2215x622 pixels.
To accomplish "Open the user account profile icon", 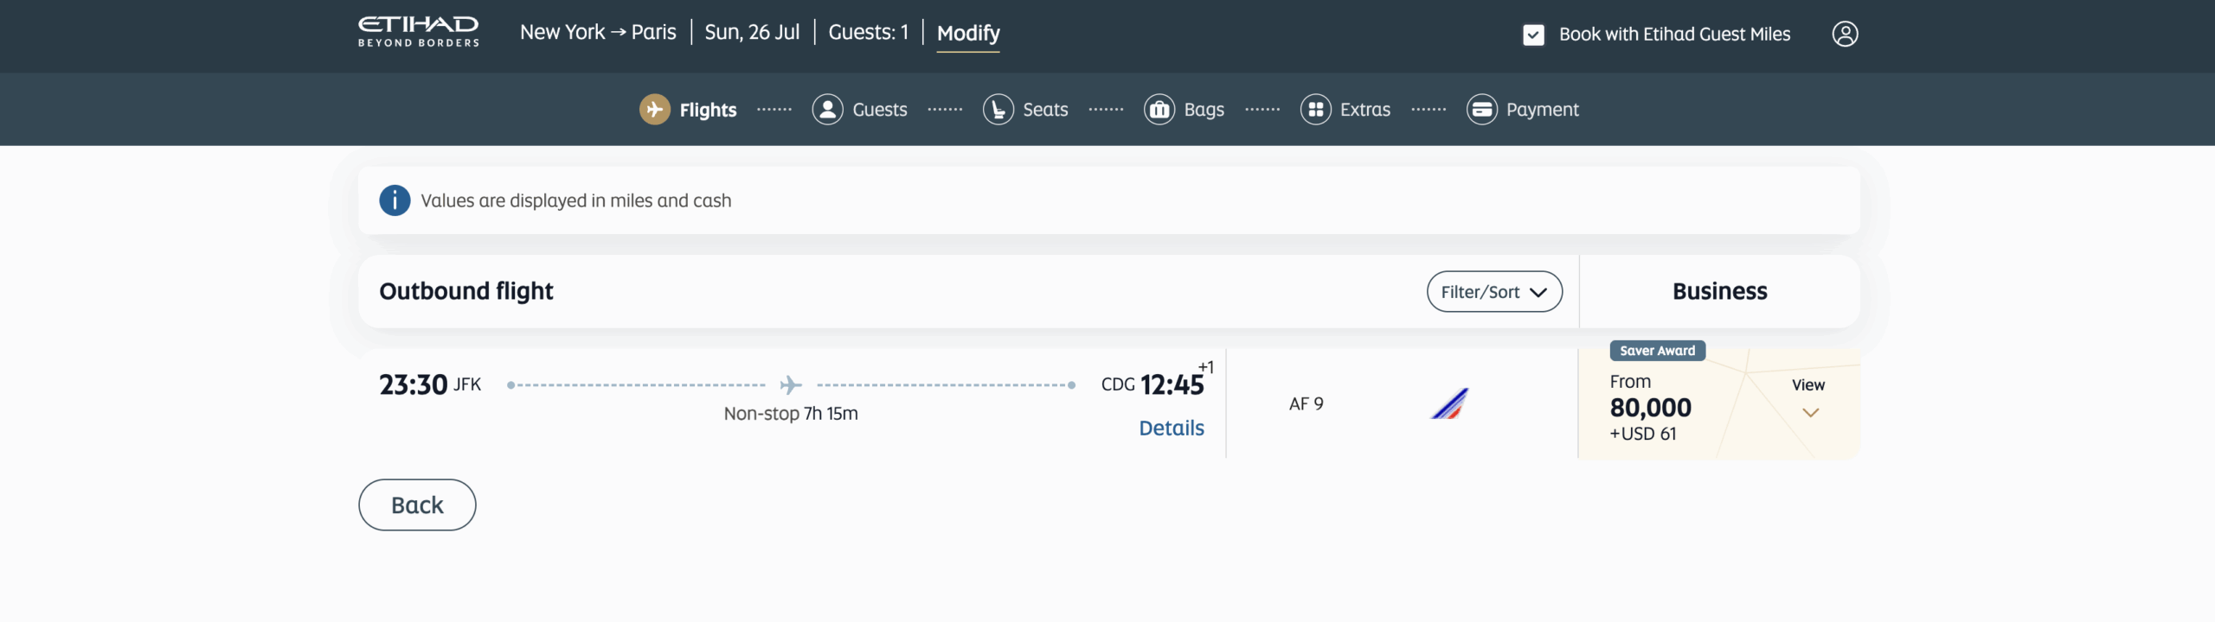I will 1845,34.
